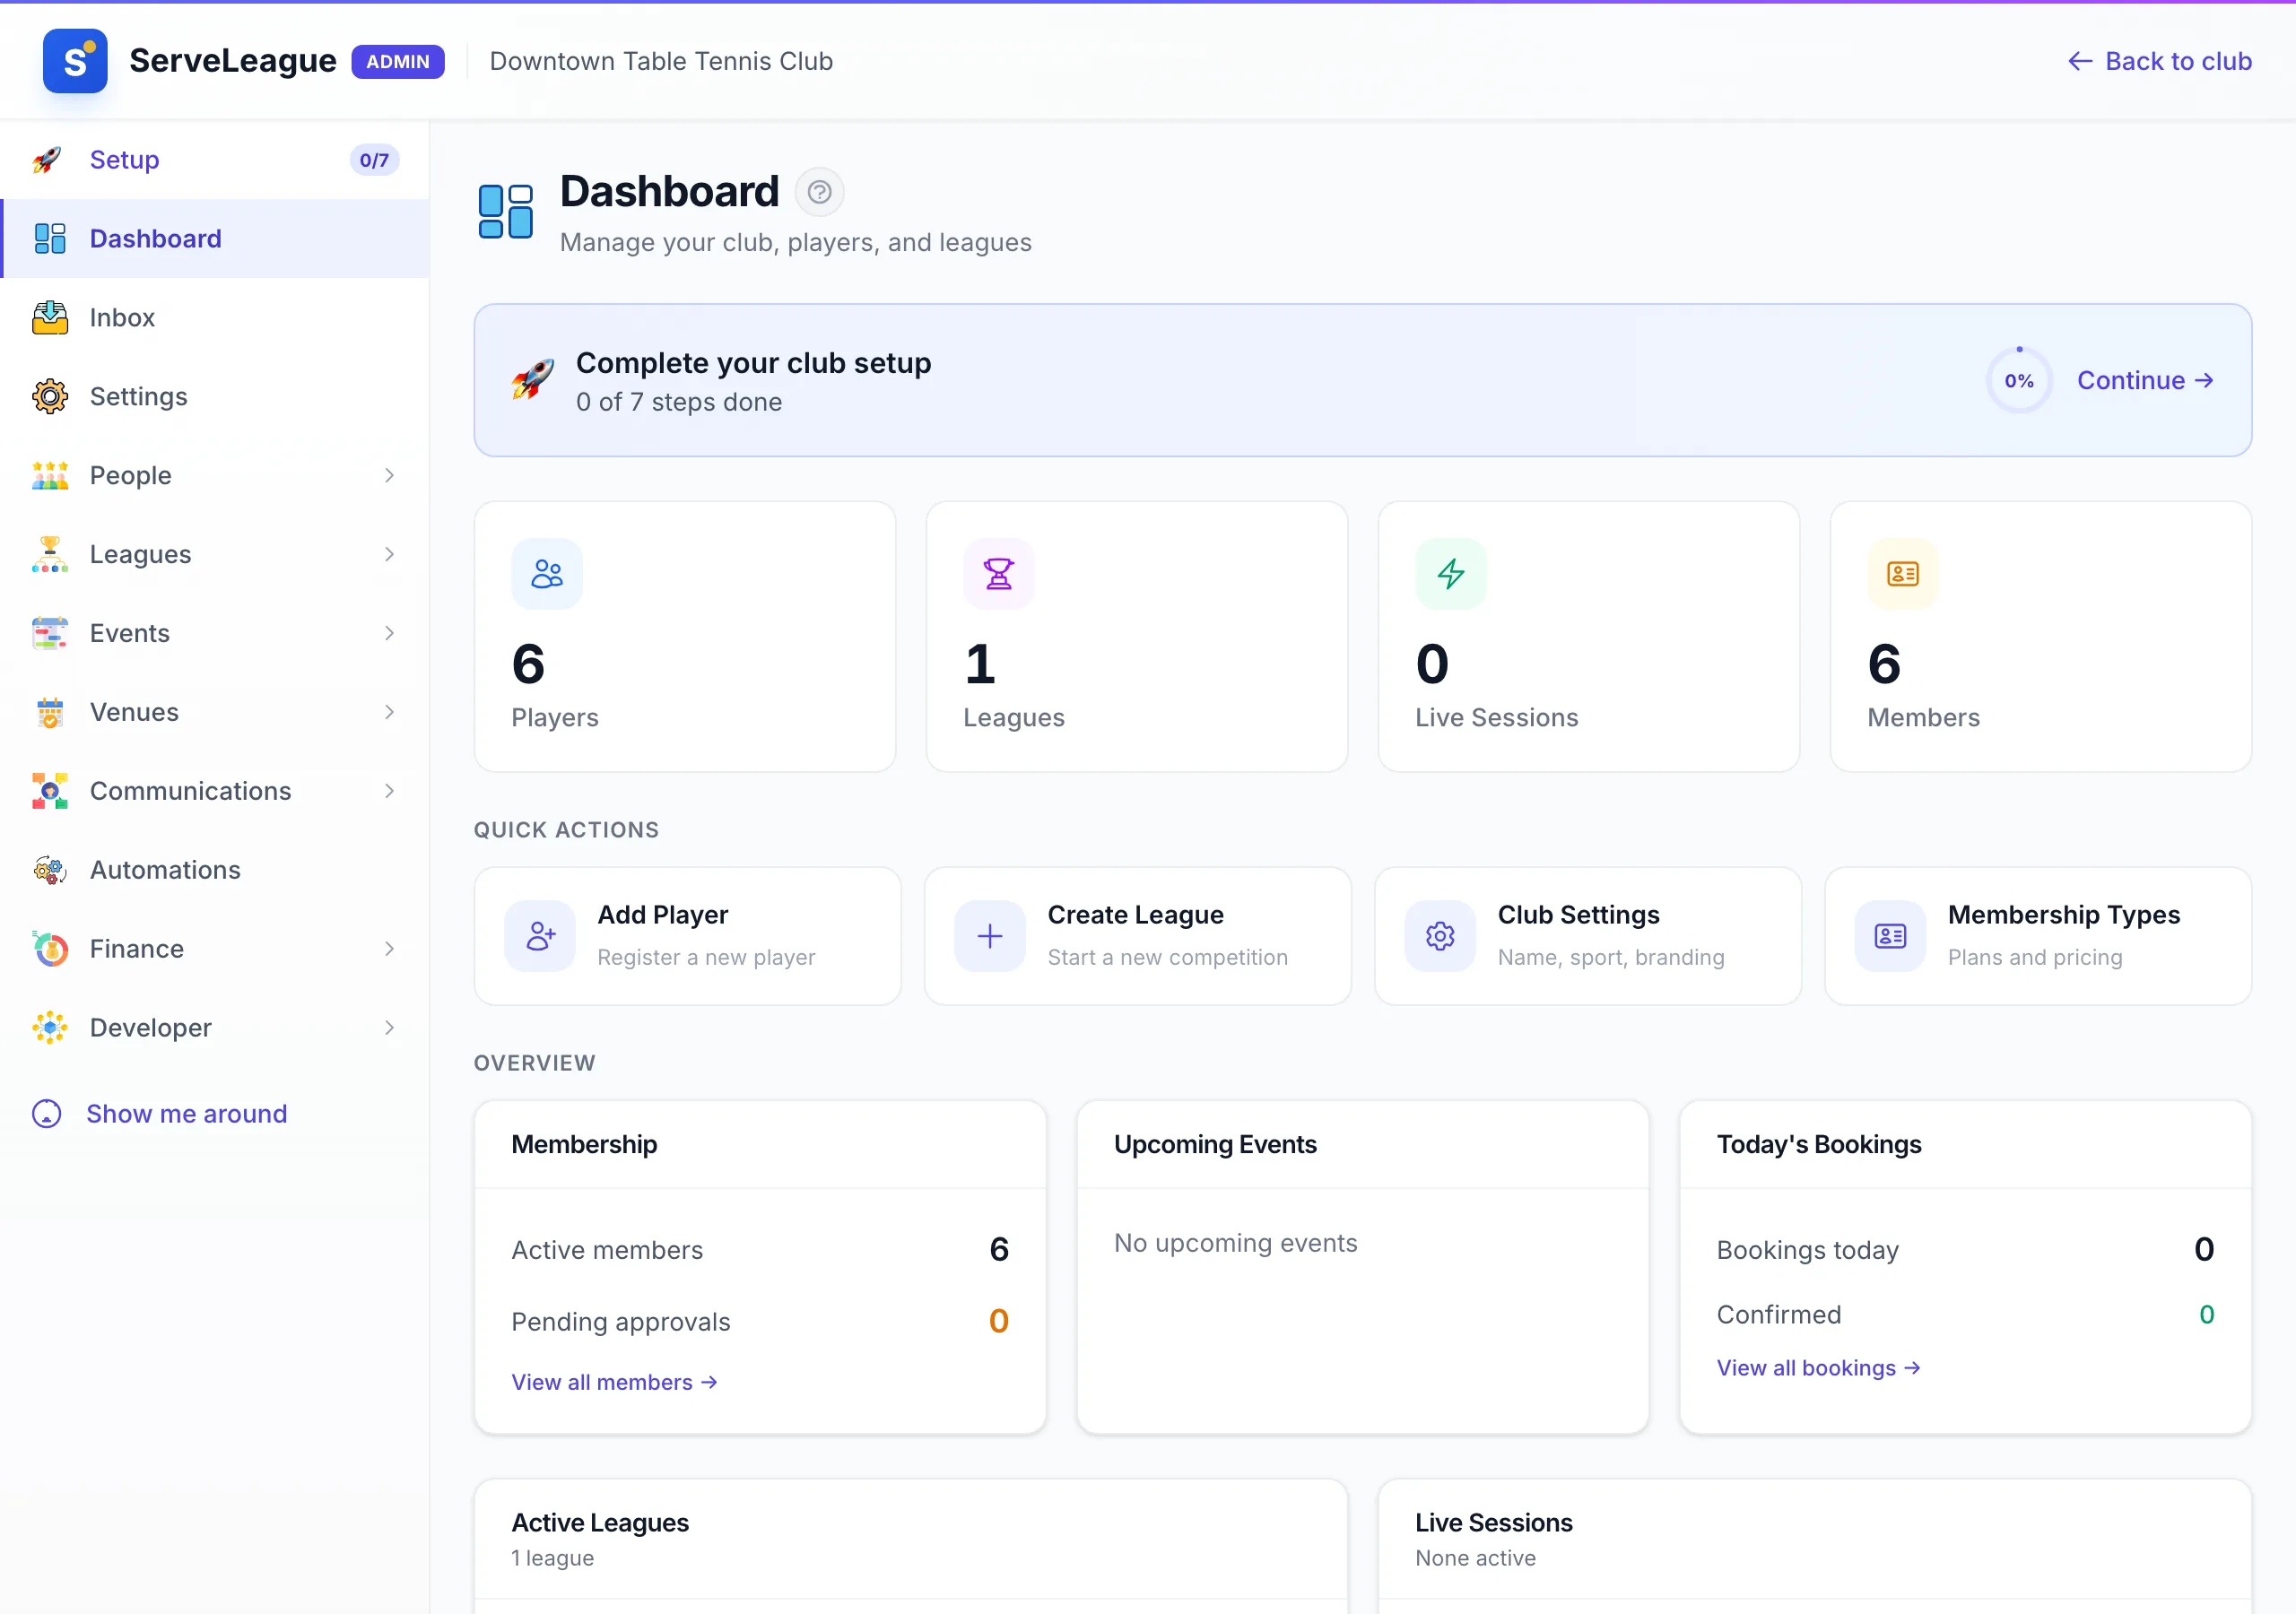Click Continue in the setup banner

[x=2145, y=381]
